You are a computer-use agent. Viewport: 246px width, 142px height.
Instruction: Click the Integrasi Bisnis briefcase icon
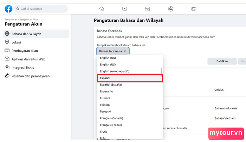(7, 67)
